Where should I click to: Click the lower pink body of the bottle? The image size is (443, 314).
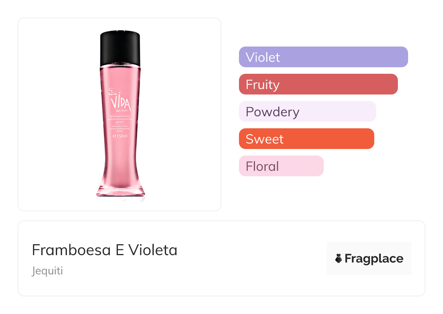click(x=120, y=164)
